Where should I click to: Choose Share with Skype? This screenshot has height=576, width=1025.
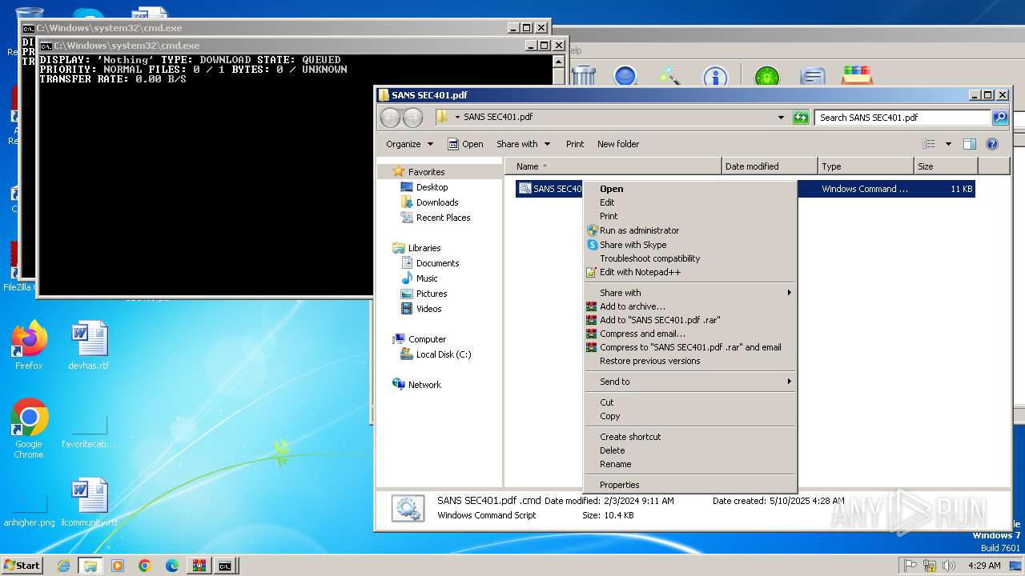pyautogui.click(x=690, y=245)
